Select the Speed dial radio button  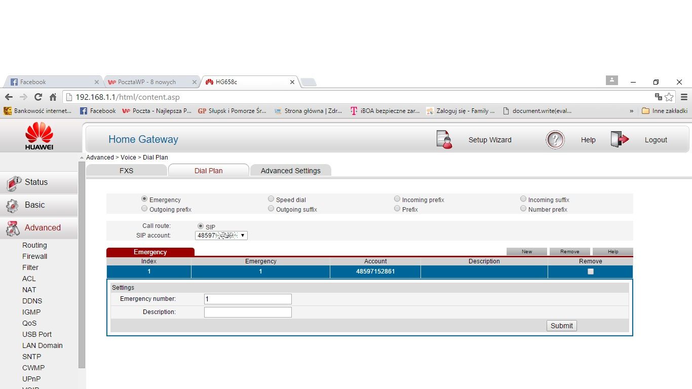click(271, 199)
